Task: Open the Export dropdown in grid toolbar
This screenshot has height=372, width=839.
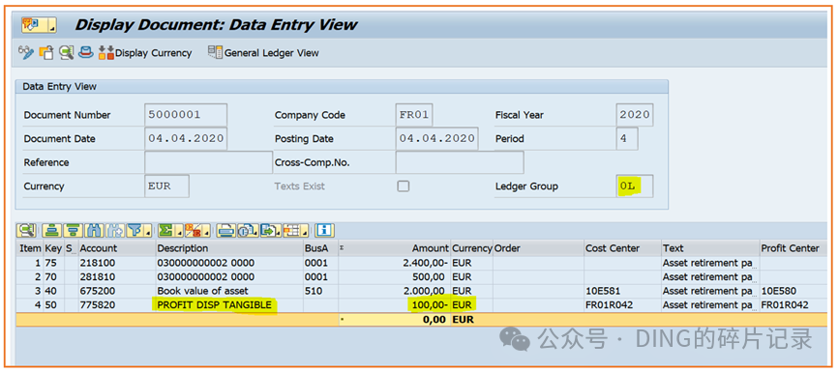Action: pyautogui.click(x=271, y=230)
